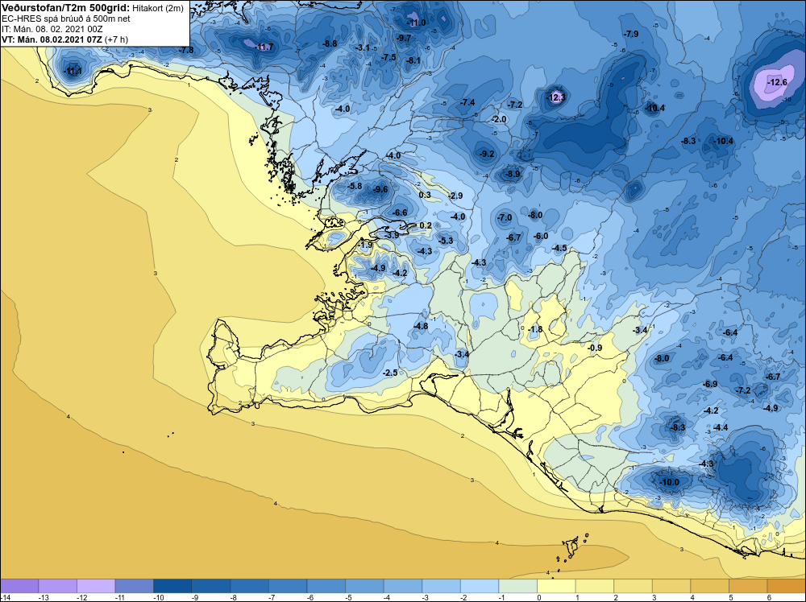
Task: Click the darkest blue legend swatch between -10 and -9
Action: tap(172, 586)
